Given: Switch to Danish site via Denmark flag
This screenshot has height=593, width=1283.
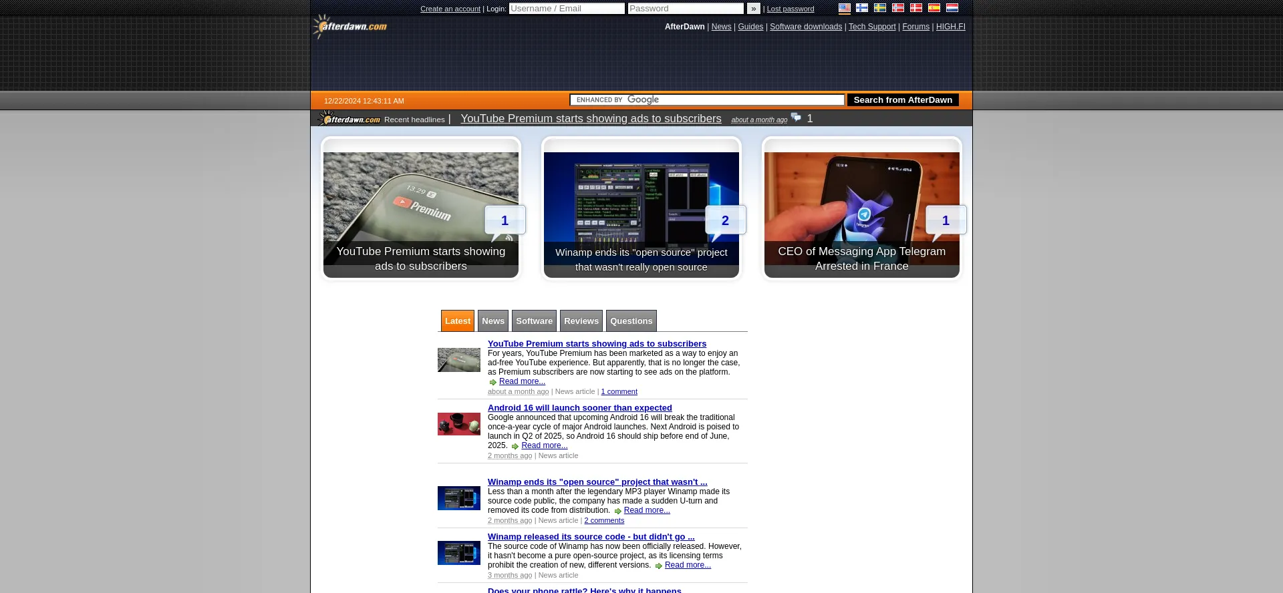Looking at the screenshot, I should [916, 8].
